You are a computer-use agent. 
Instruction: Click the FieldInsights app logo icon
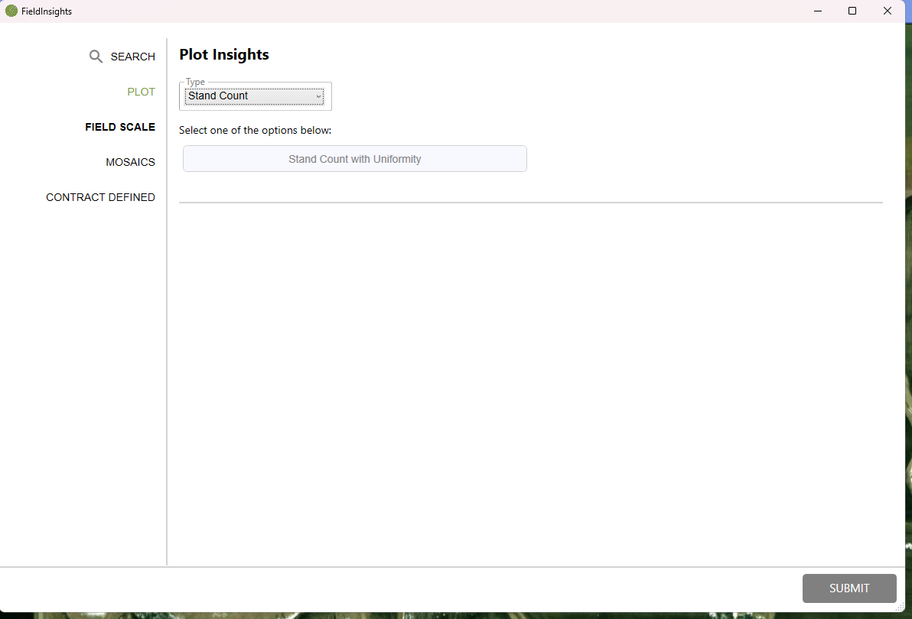click(11, 11)
